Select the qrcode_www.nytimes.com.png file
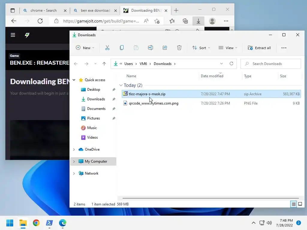 [x=211, y=103]
